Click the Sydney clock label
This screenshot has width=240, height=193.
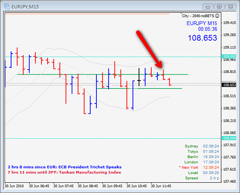191,146
